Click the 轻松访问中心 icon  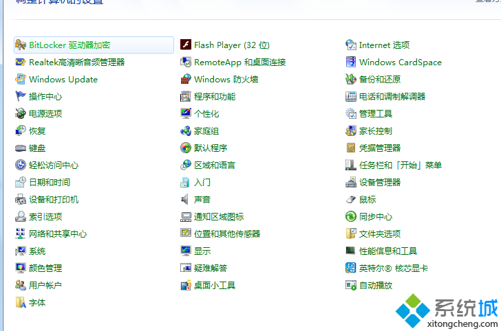pyautogui.click(x=21, y=165)
